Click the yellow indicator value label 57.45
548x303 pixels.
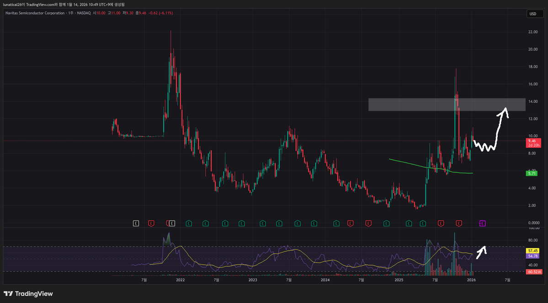pos(533,251)
